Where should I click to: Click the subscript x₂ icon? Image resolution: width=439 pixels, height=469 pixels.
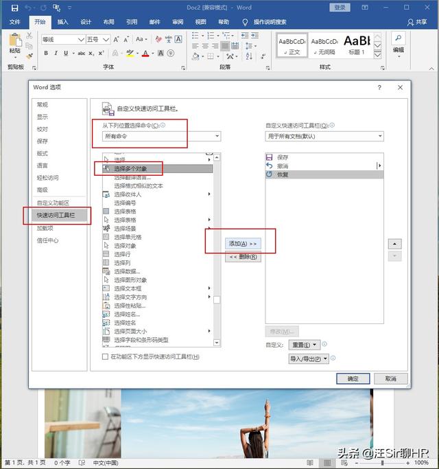point(91,54)
